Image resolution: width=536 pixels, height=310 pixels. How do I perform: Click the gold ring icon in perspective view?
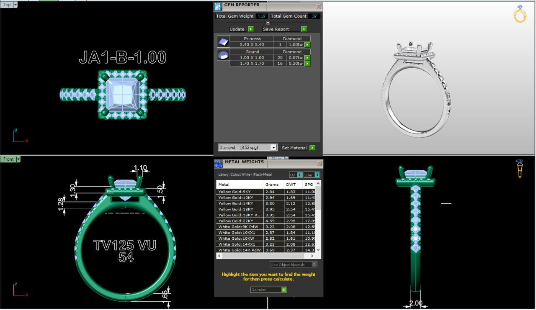[x=520, y=15]
